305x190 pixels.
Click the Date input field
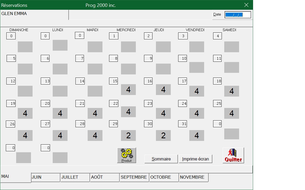coord(238,15)
